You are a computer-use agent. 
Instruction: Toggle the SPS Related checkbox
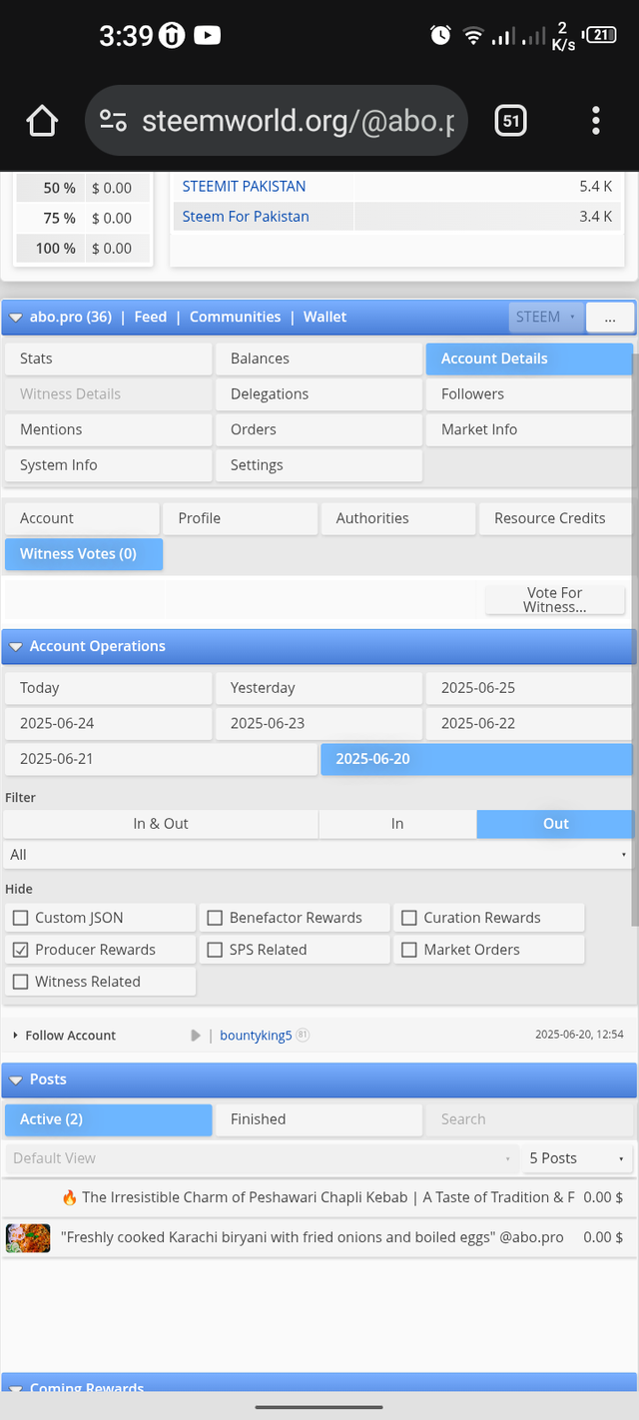pyautogui.click(x=215, y=950)
